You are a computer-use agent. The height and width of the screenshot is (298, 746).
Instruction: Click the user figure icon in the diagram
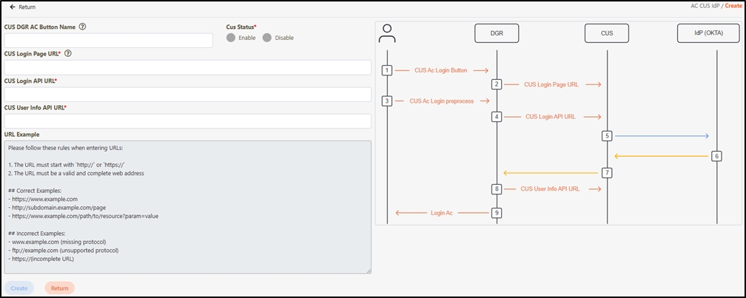tap(386, 33)
